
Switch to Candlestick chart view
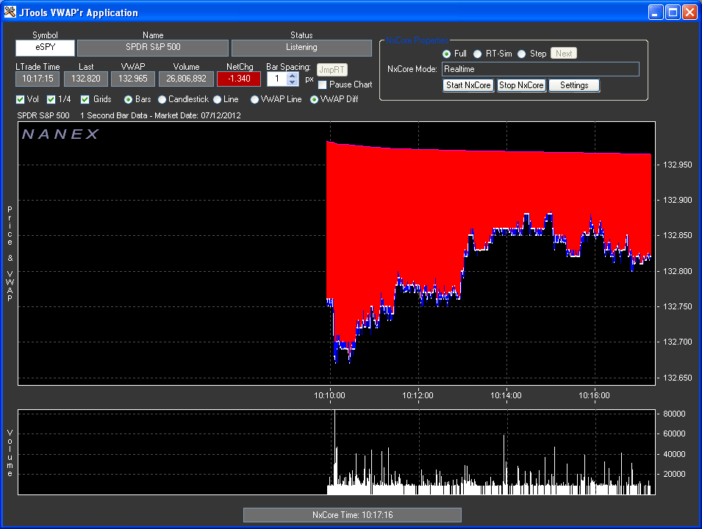click(161, 99)
